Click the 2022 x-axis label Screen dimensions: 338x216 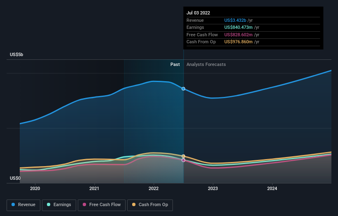(x=154, y=188)
